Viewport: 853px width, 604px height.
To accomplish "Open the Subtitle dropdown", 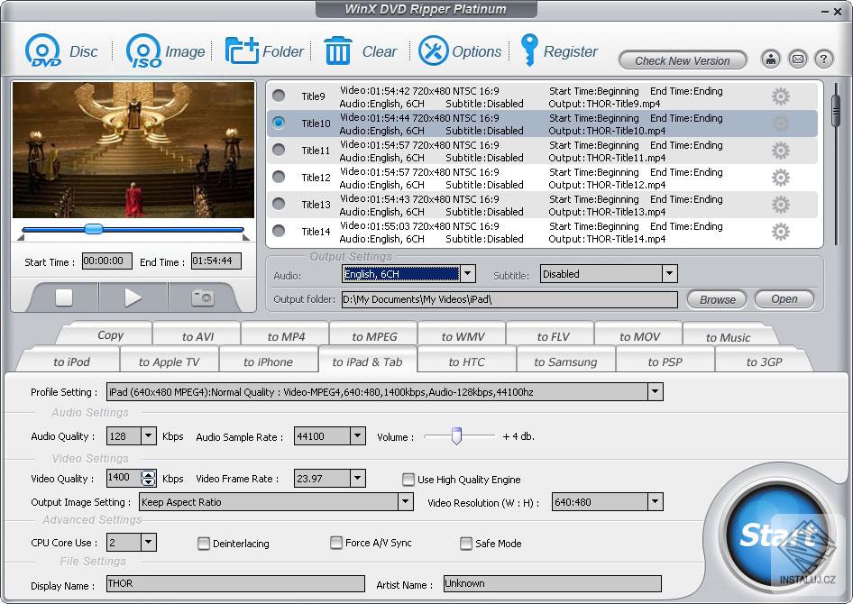I will pyautogui.click(x=669, y=274).
